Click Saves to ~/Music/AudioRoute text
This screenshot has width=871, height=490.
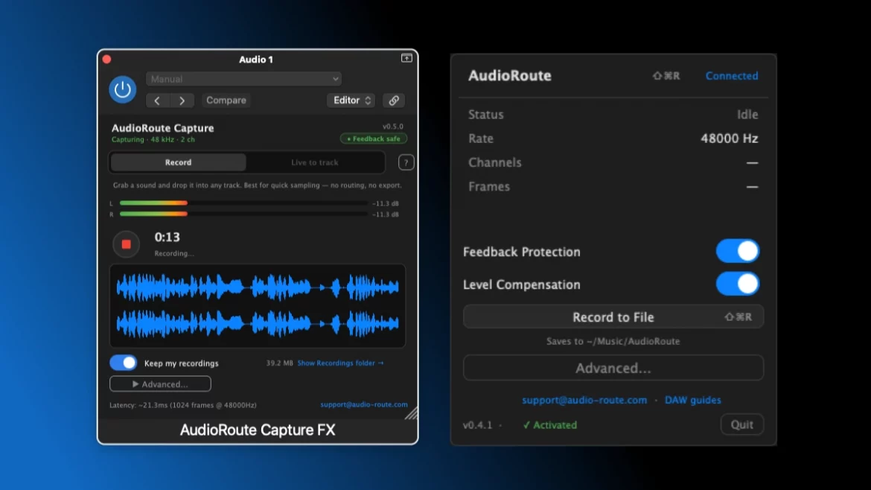[613, 341]
